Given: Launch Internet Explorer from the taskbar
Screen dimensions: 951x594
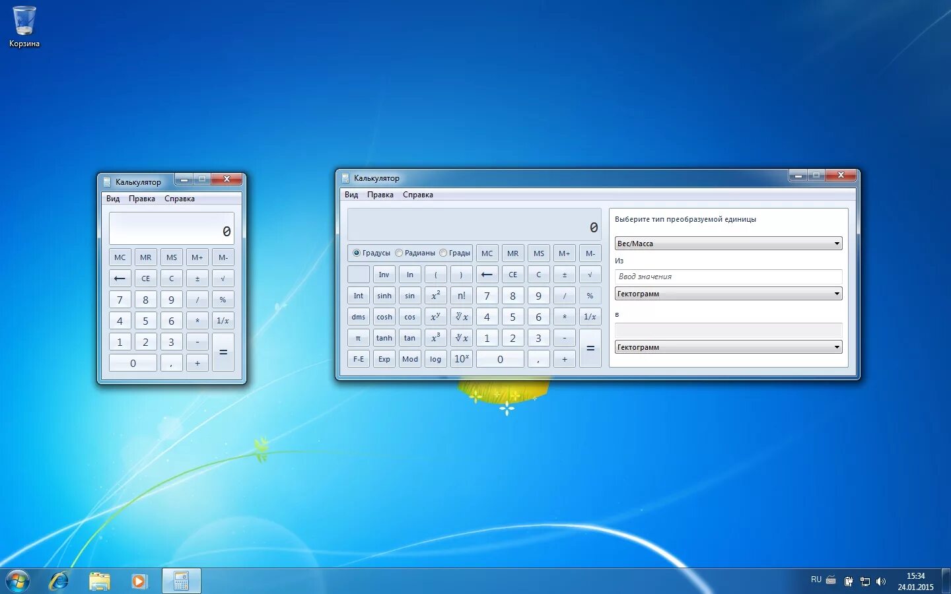Looking at the screenshot, I should point(59,581).
